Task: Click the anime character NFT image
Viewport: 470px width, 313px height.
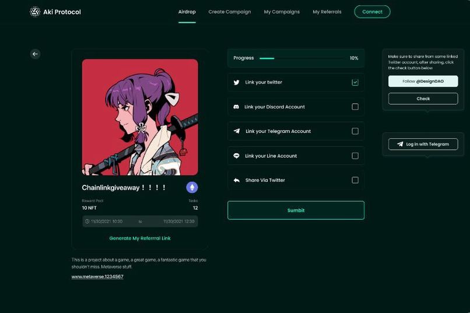Action: pos(140,117)
